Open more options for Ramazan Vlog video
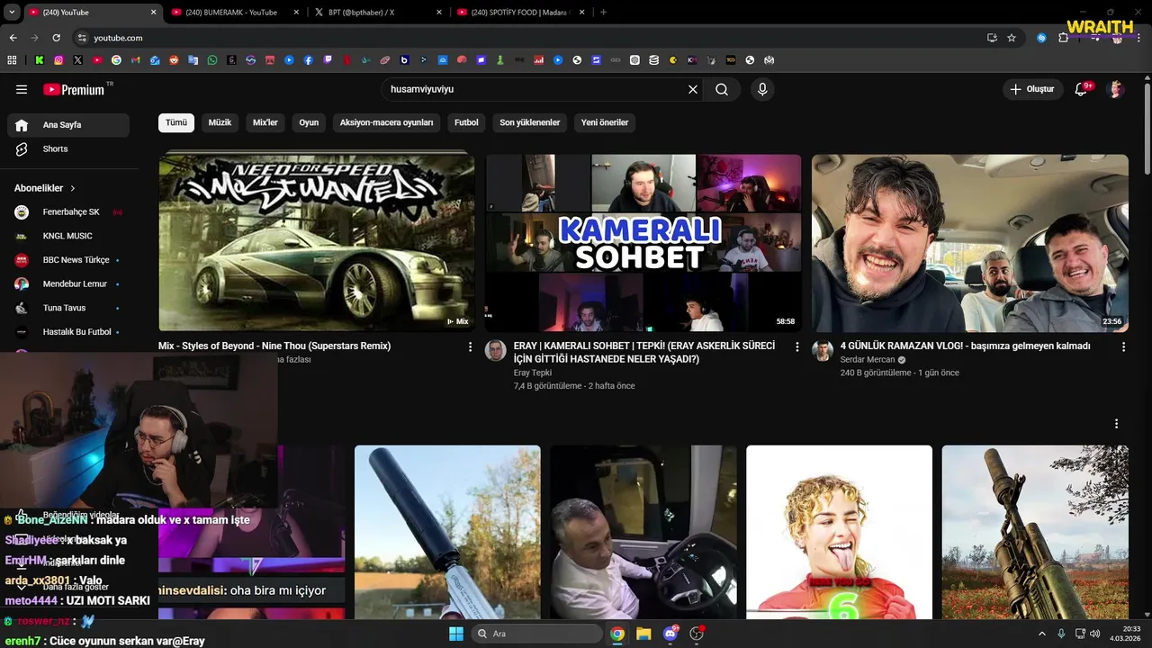The width and height of the screenshot is (1152, 648). (1123, 346)
